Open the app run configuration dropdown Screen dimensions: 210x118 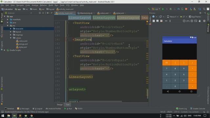[156, 9]
